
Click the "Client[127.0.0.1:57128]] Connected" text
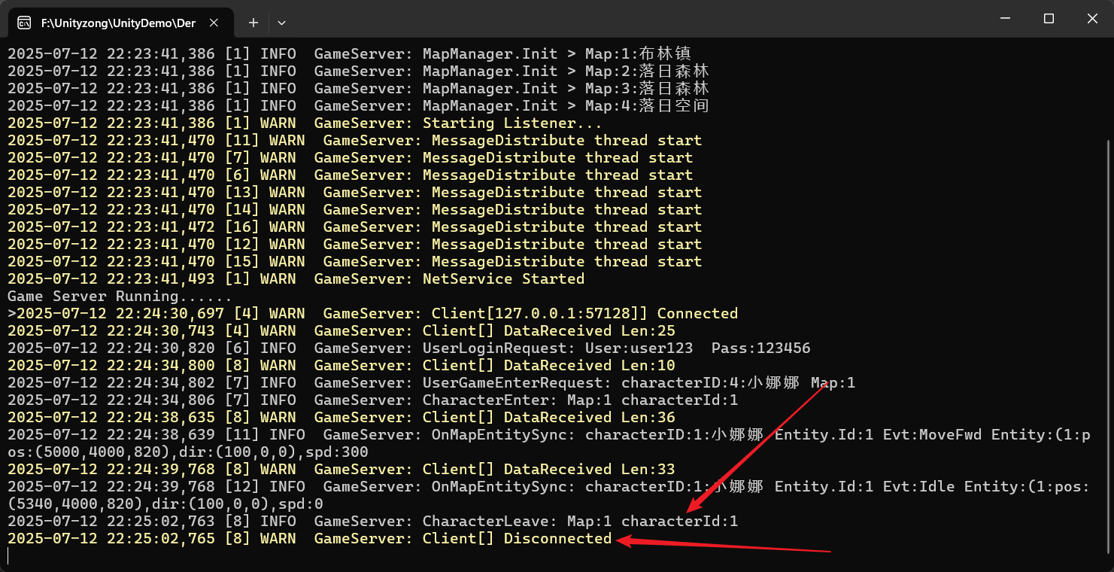pos(584,314)
